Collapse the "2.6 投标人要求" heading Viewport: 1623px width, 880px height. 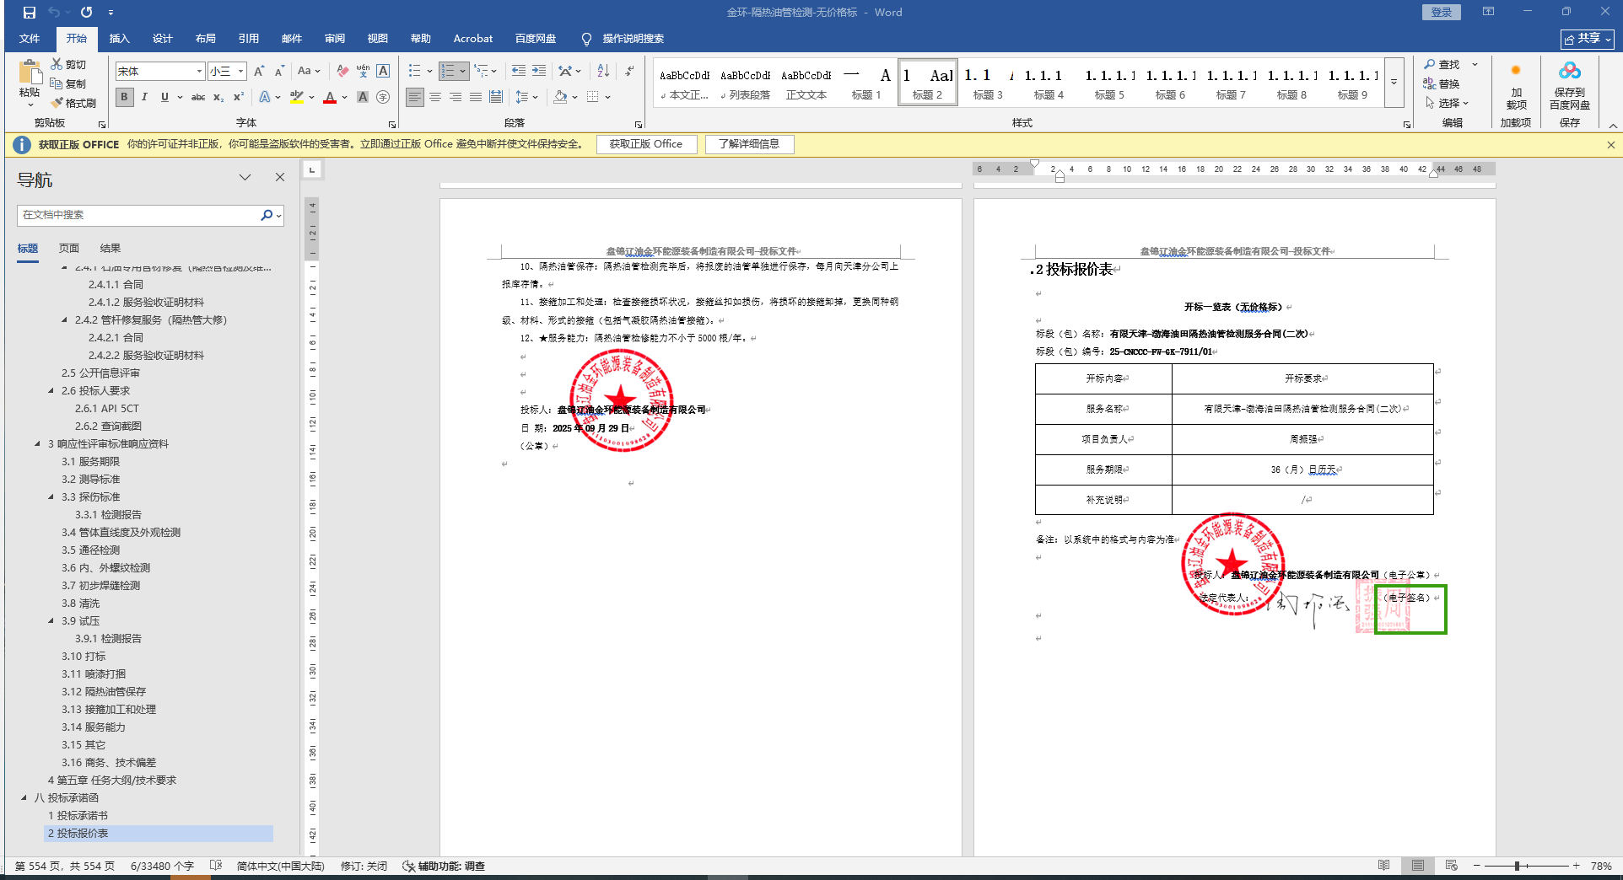tap(51, 390)
